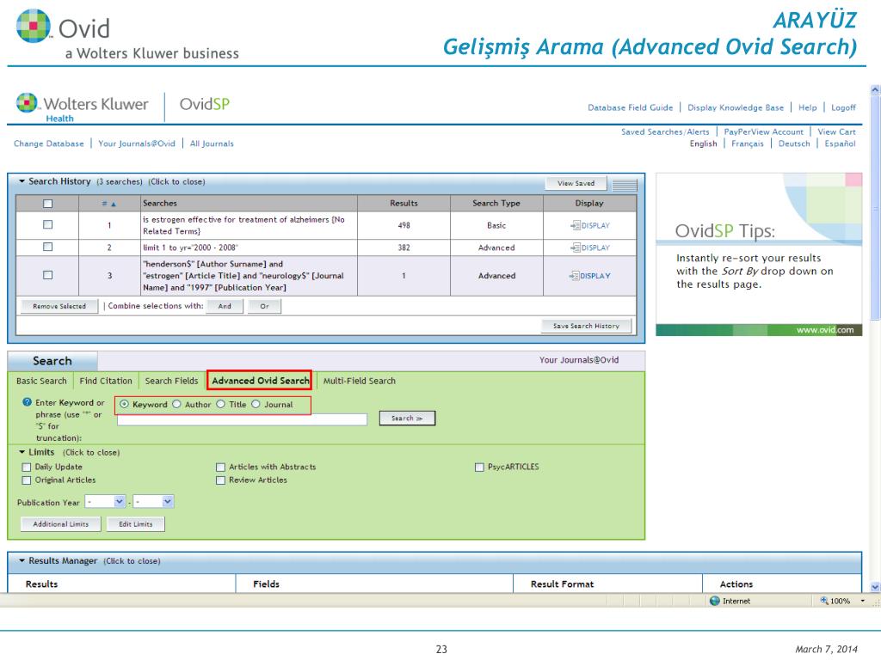Combine selections with Or button
Viewport: 881px width, 660px height.
click(x=264, y=307)
